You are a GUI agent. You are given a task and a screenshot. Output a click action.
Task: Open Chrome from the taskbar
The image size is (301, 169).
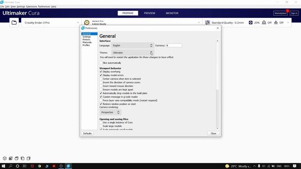(40, 166)
